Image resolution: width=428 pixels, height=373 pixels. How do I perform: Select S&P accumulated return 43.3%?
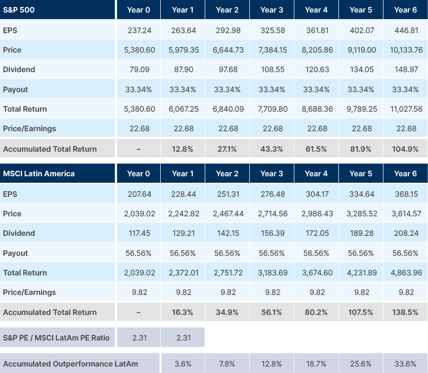[272, 149]
